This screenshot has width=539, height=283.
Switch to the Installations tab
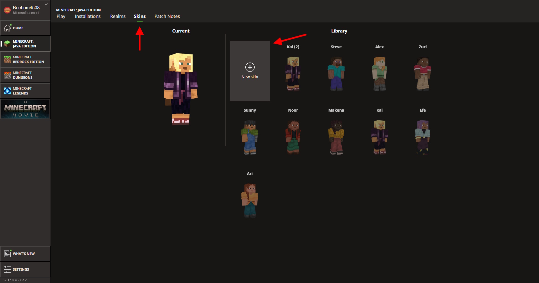tap(87, 16)
